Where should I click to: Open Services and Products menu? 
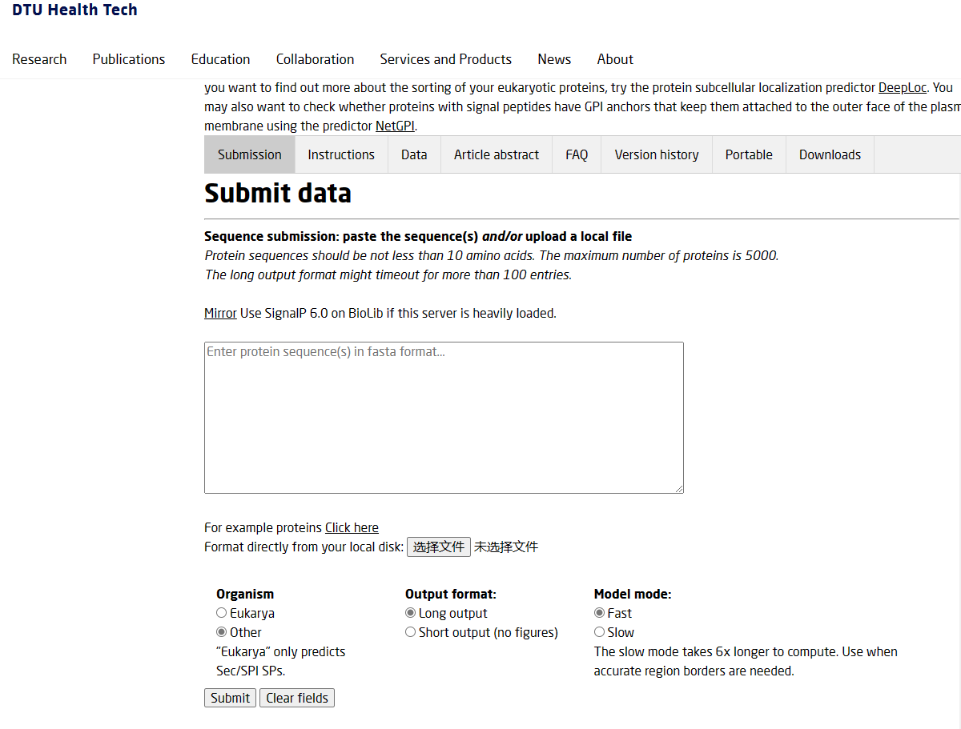click(x=445, y=59)
